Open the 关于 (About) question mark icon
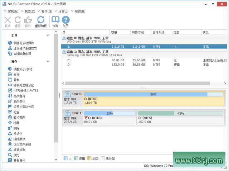Screen dimensions: 229x171 click(66, 20)
